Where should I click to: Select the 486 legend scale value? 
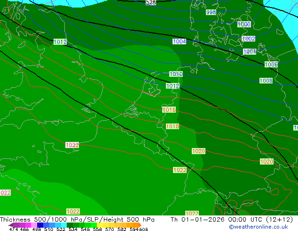pyautogui.click(x=24, y=229)
